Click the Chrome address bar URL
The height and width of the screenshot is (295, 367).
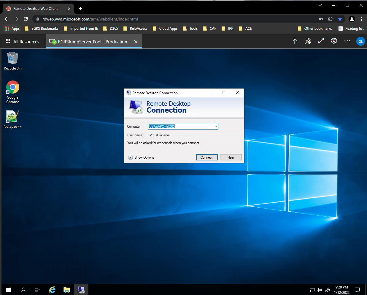coord(90,19)
